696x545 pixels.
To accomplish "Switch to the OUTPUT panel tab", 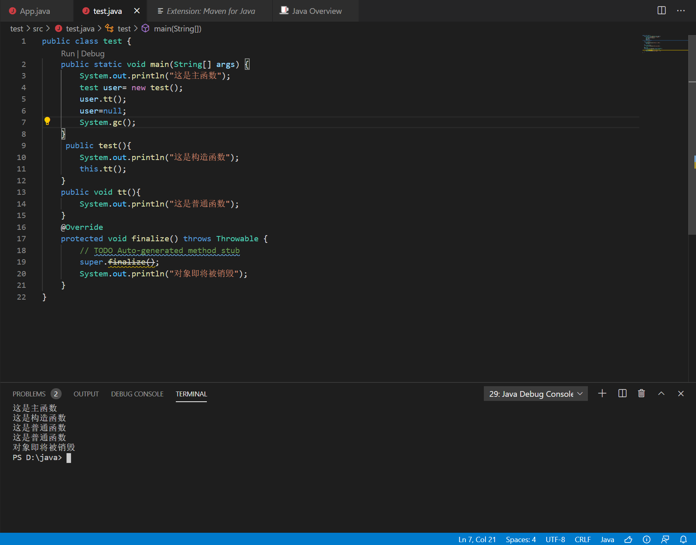I will [x=86, y=394].
